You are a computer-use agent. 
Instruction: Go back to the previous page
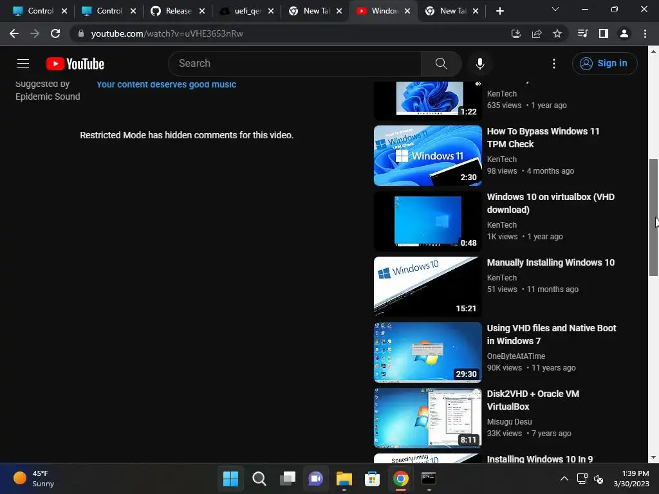click(14, 33)
